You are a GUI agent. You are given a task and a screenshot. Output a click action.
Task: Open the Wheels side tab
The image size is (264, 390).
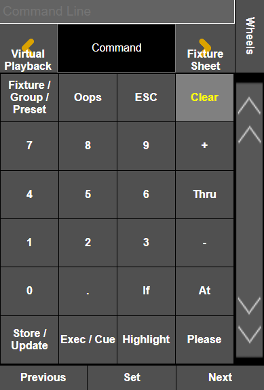pos(250,36)
